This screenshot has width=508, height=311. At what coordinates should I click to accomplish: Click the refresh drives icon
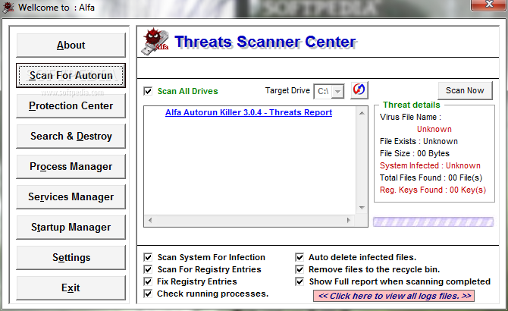click(x=359, y=90)
